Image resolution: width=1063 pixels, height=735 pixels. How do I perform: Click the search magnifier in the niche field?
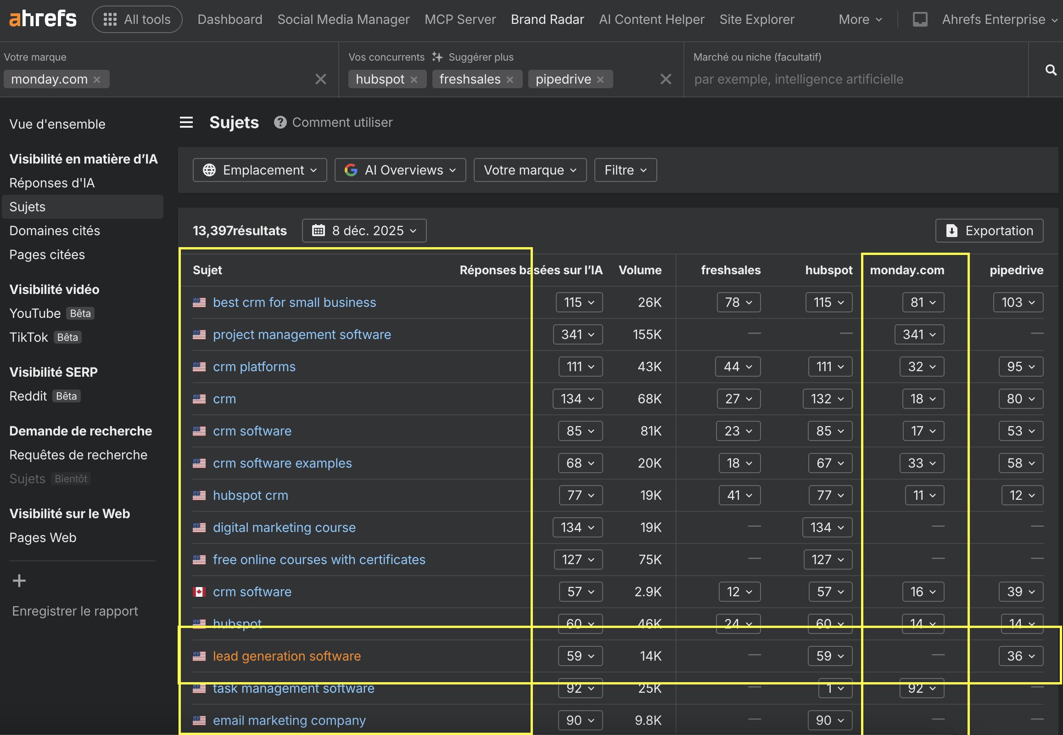(x=1051, y=69)
